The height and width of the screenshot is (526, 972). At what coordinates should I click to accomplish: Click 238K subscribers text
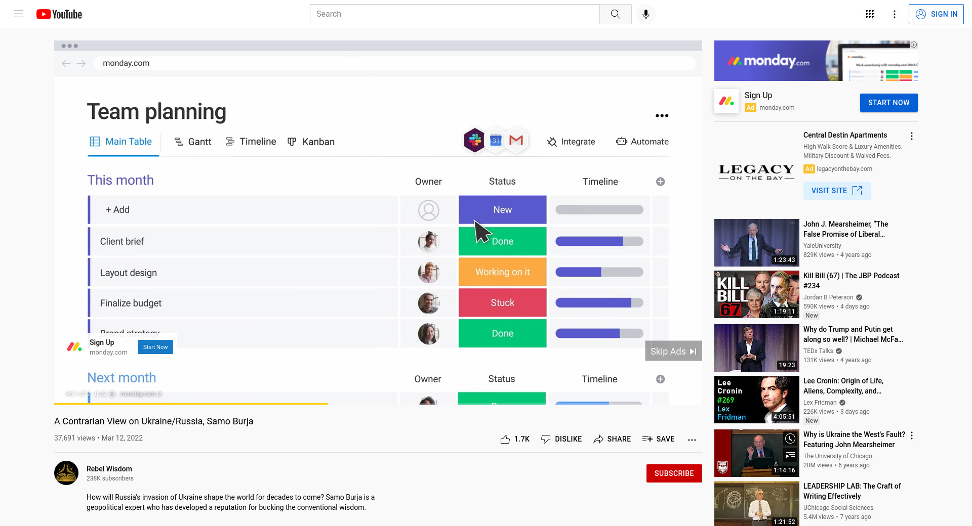pos(110,478)
